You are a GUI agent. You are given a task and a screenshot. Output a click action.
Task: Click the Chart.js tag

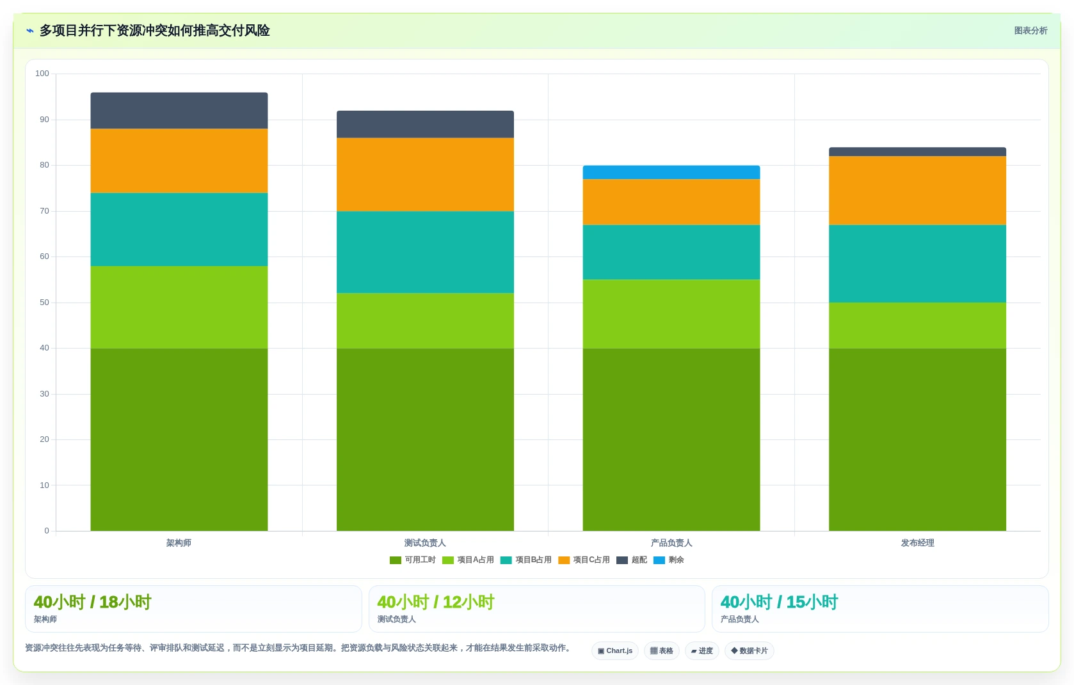pos(615,651)
